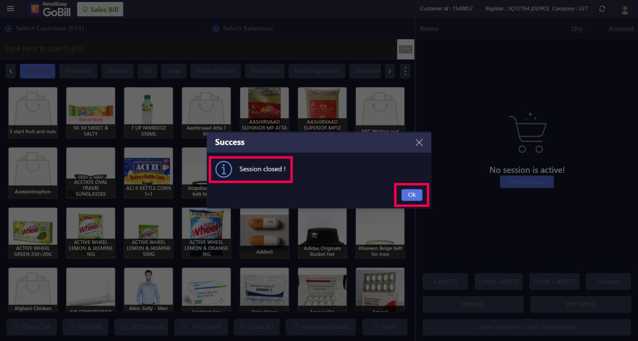
Task: Add Active Wheel Lemon & Jasmine 1KG
Action: pos(91,233)
